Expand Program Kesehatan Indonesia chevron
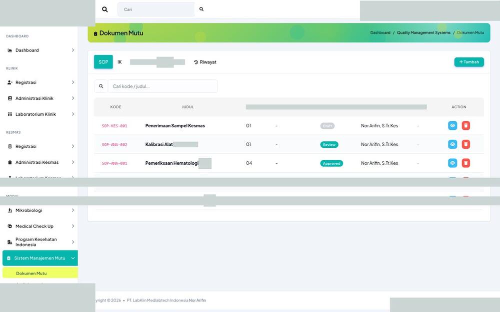500x312 pixels. pyautogui.click(x=72, y=242)
